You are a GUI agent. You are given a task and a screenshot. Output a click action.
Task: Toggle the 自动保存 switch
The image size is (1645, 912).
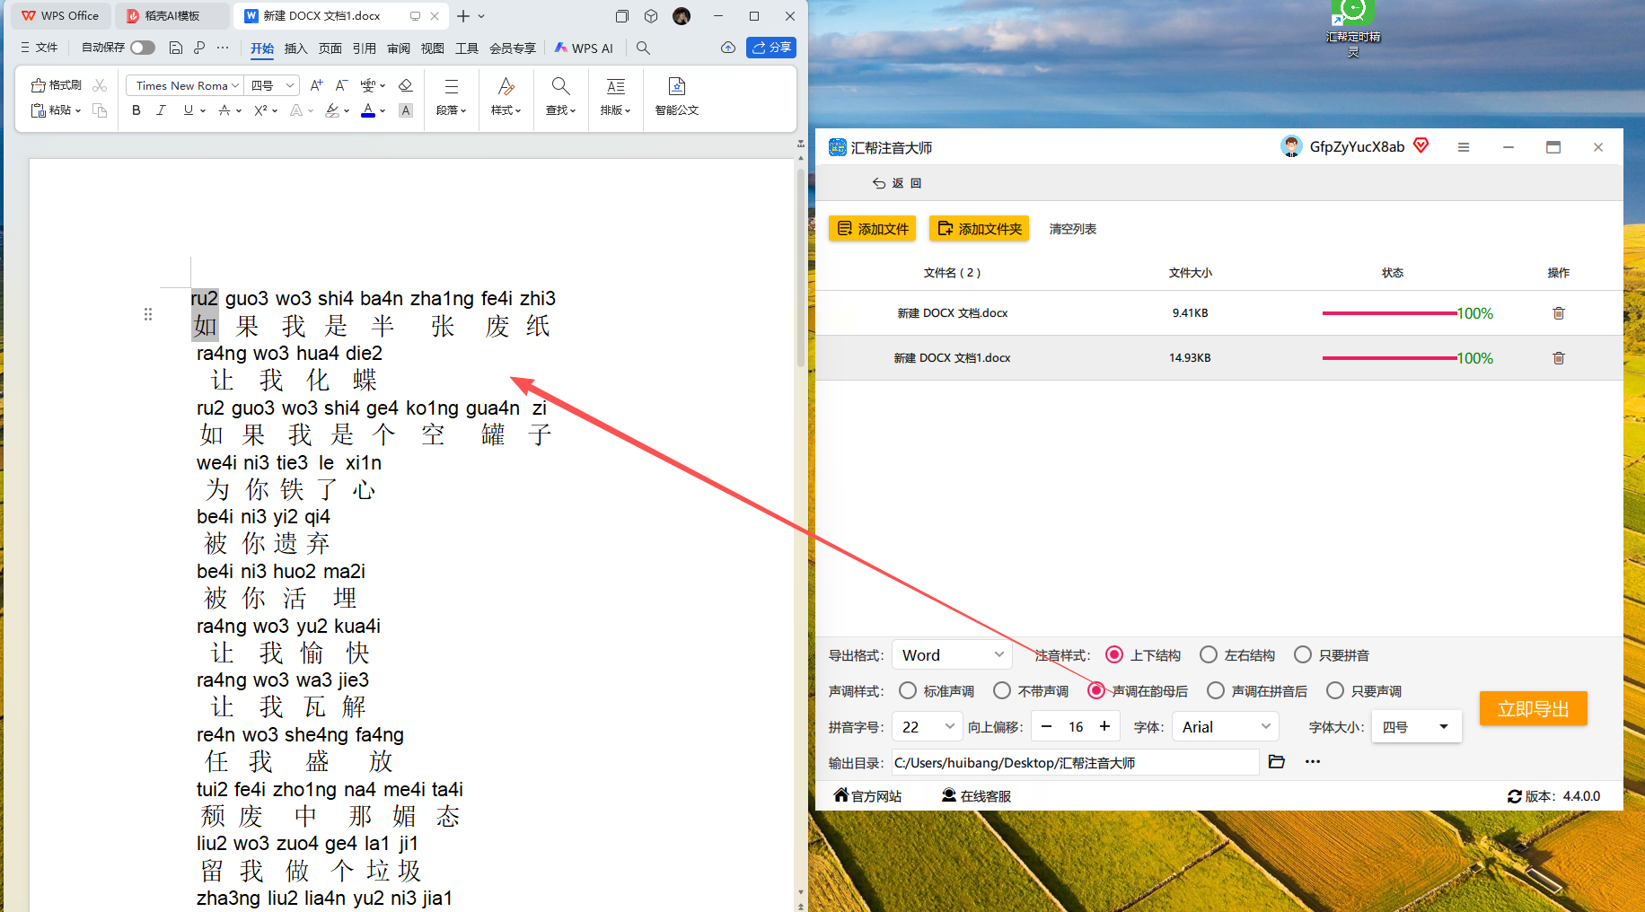coord(142,48)
